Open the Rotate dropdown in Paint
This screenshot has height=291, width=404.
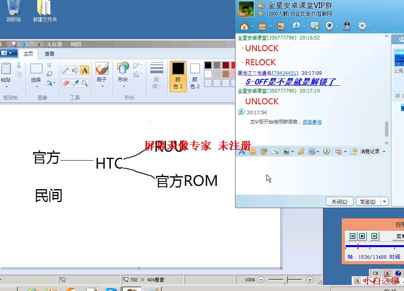51,83
